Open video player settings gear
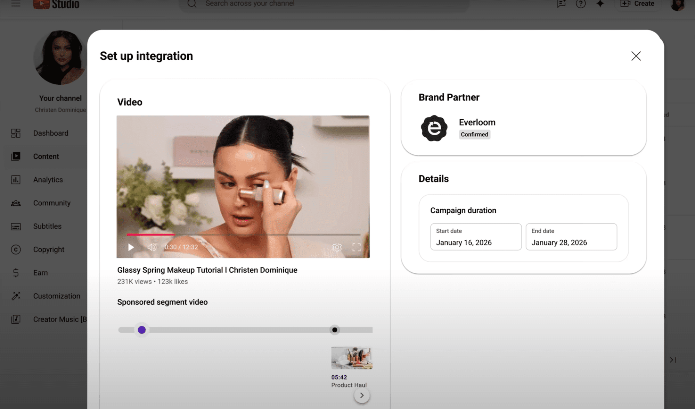Image resolution: width=695 pixels, height=409 pixels. 337,247
